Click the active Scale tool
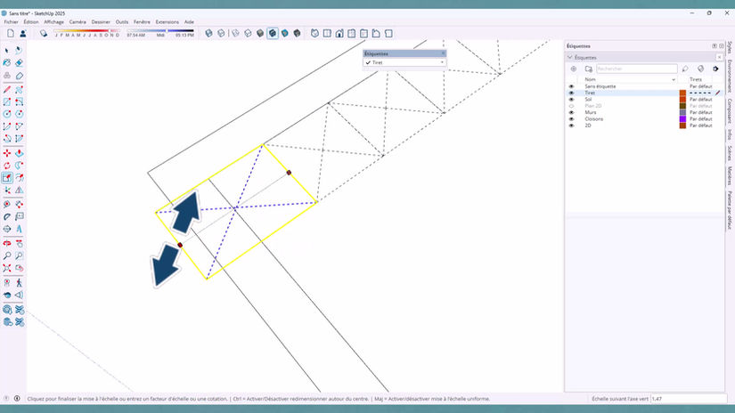Image resolution: width=735 pixels, height=413 pixels. coord(7,177)
